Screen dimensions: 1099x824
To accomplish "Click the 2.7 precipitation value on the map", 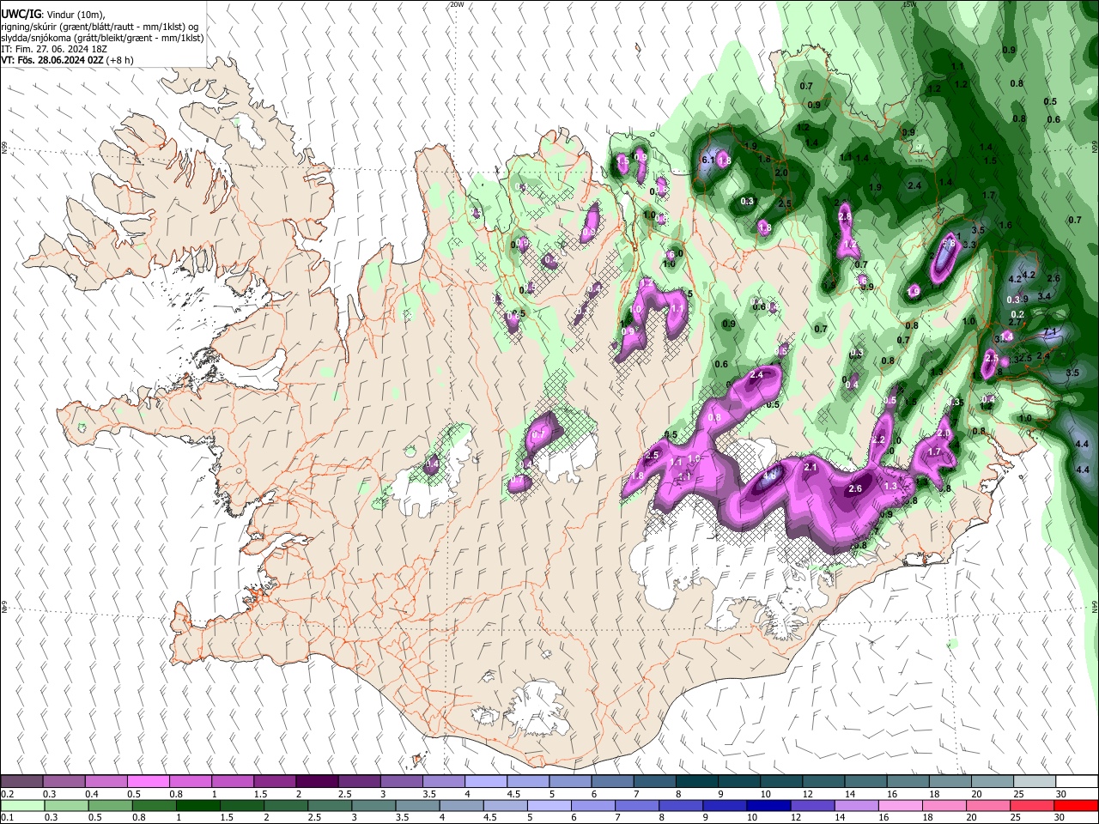I will tap(1014, 322).
